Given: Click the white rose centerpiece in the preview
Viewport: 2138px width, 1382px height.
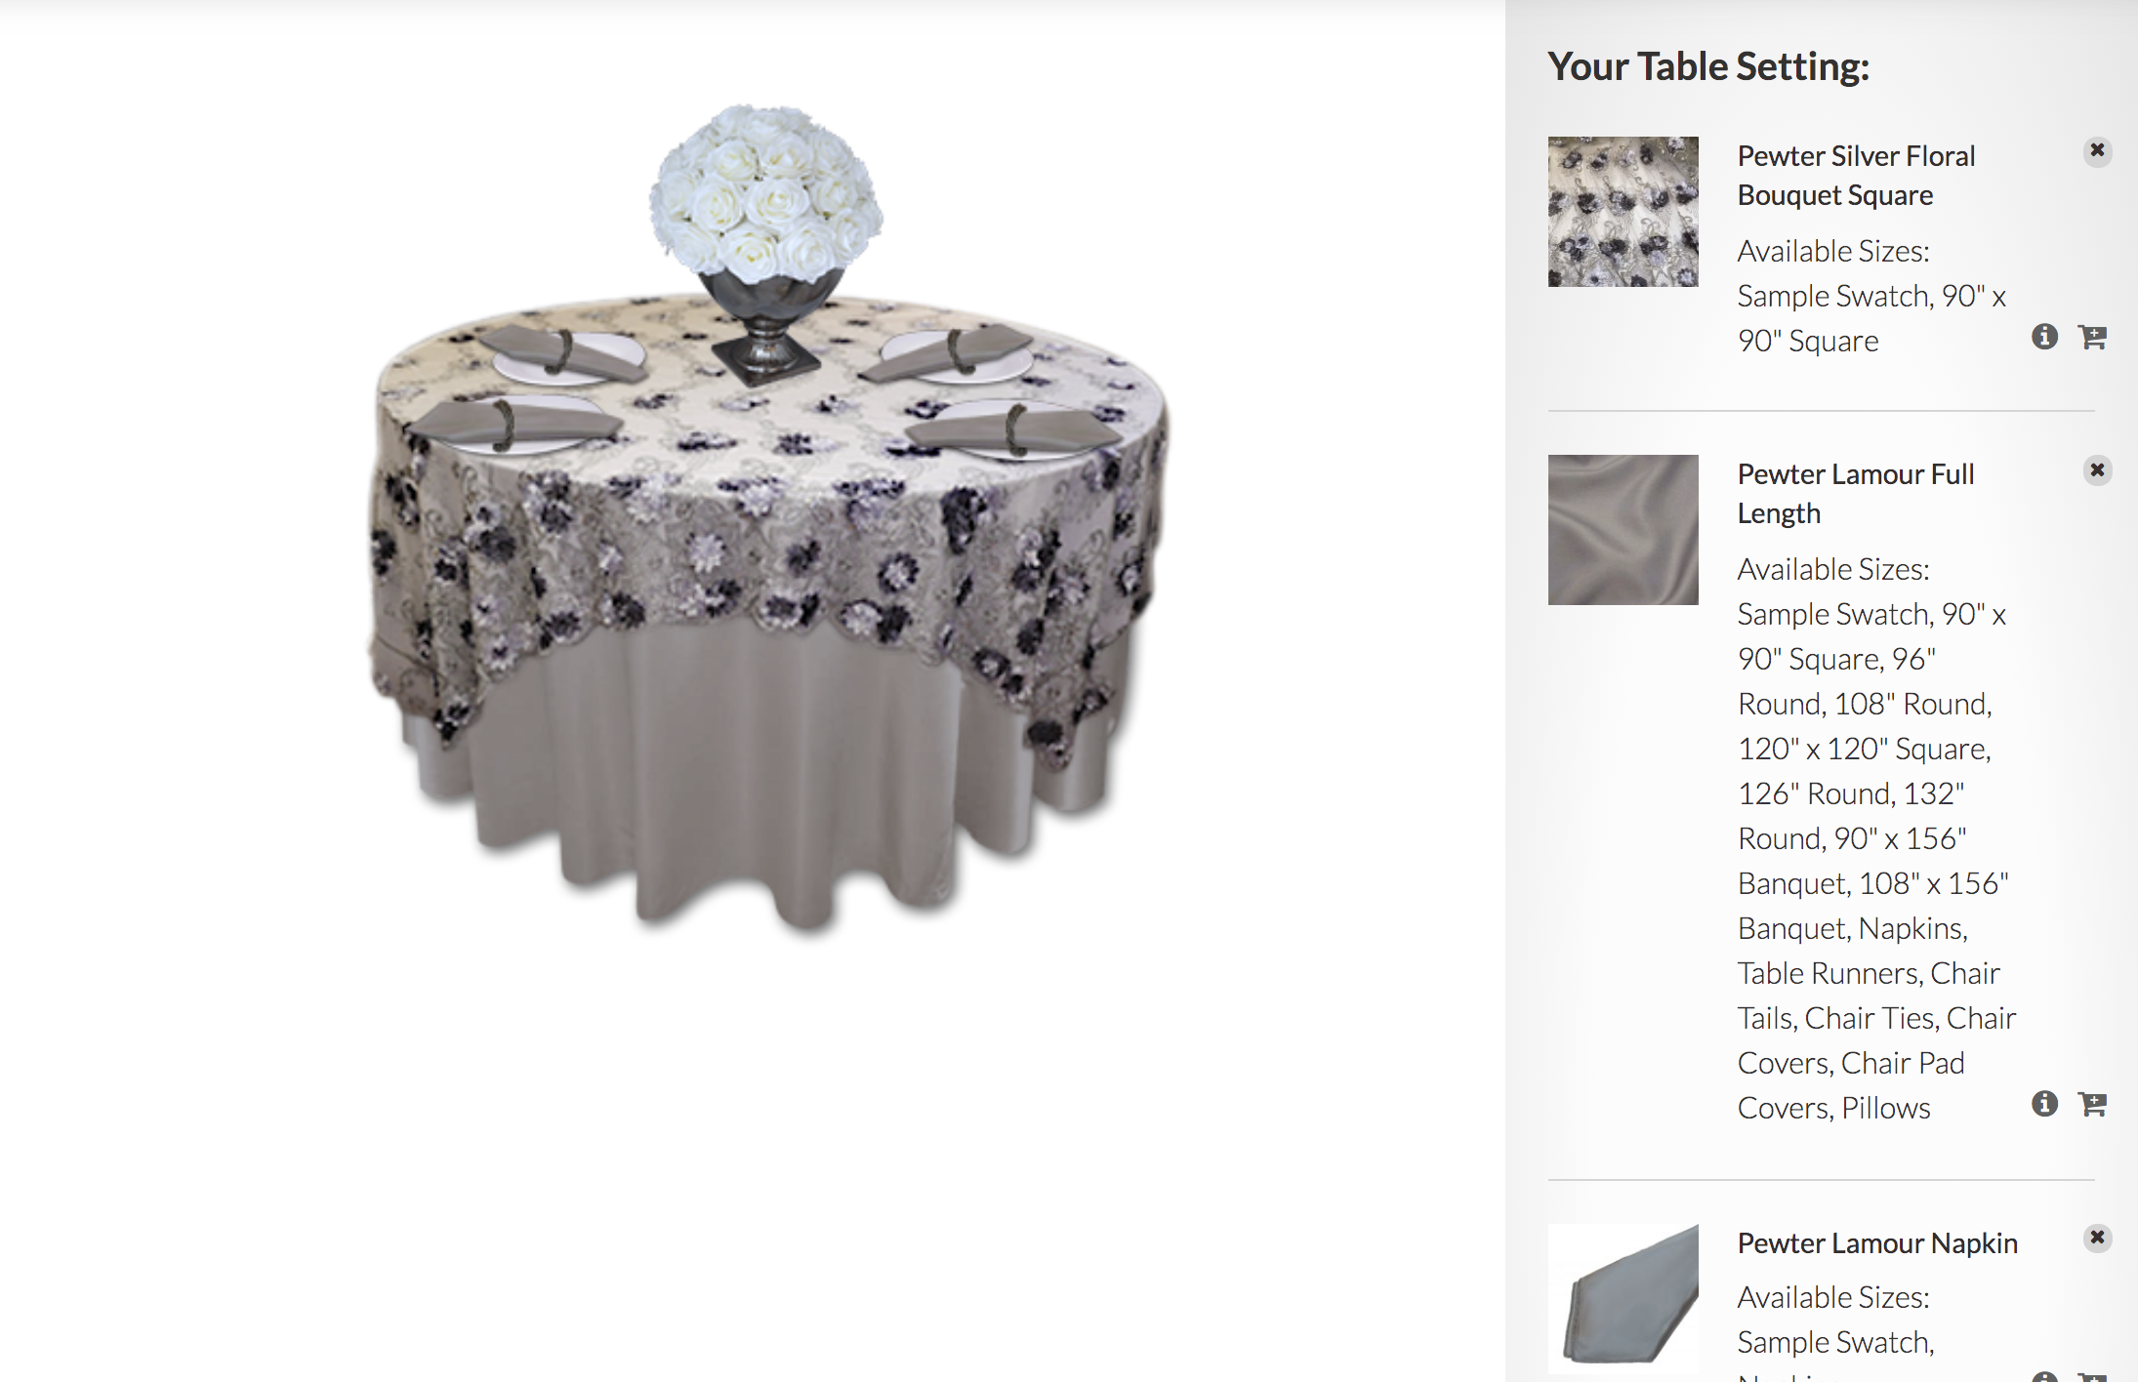Looking at the screenshot, I should [x=766, y=191].
